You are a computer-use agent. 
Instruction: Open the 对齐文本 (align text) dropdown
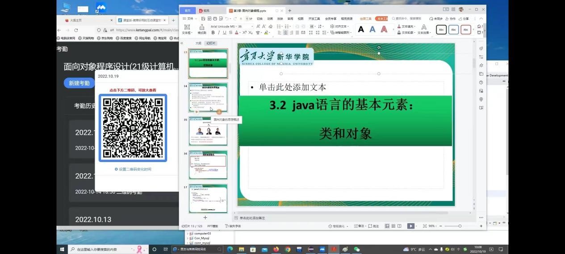(339, 26)
